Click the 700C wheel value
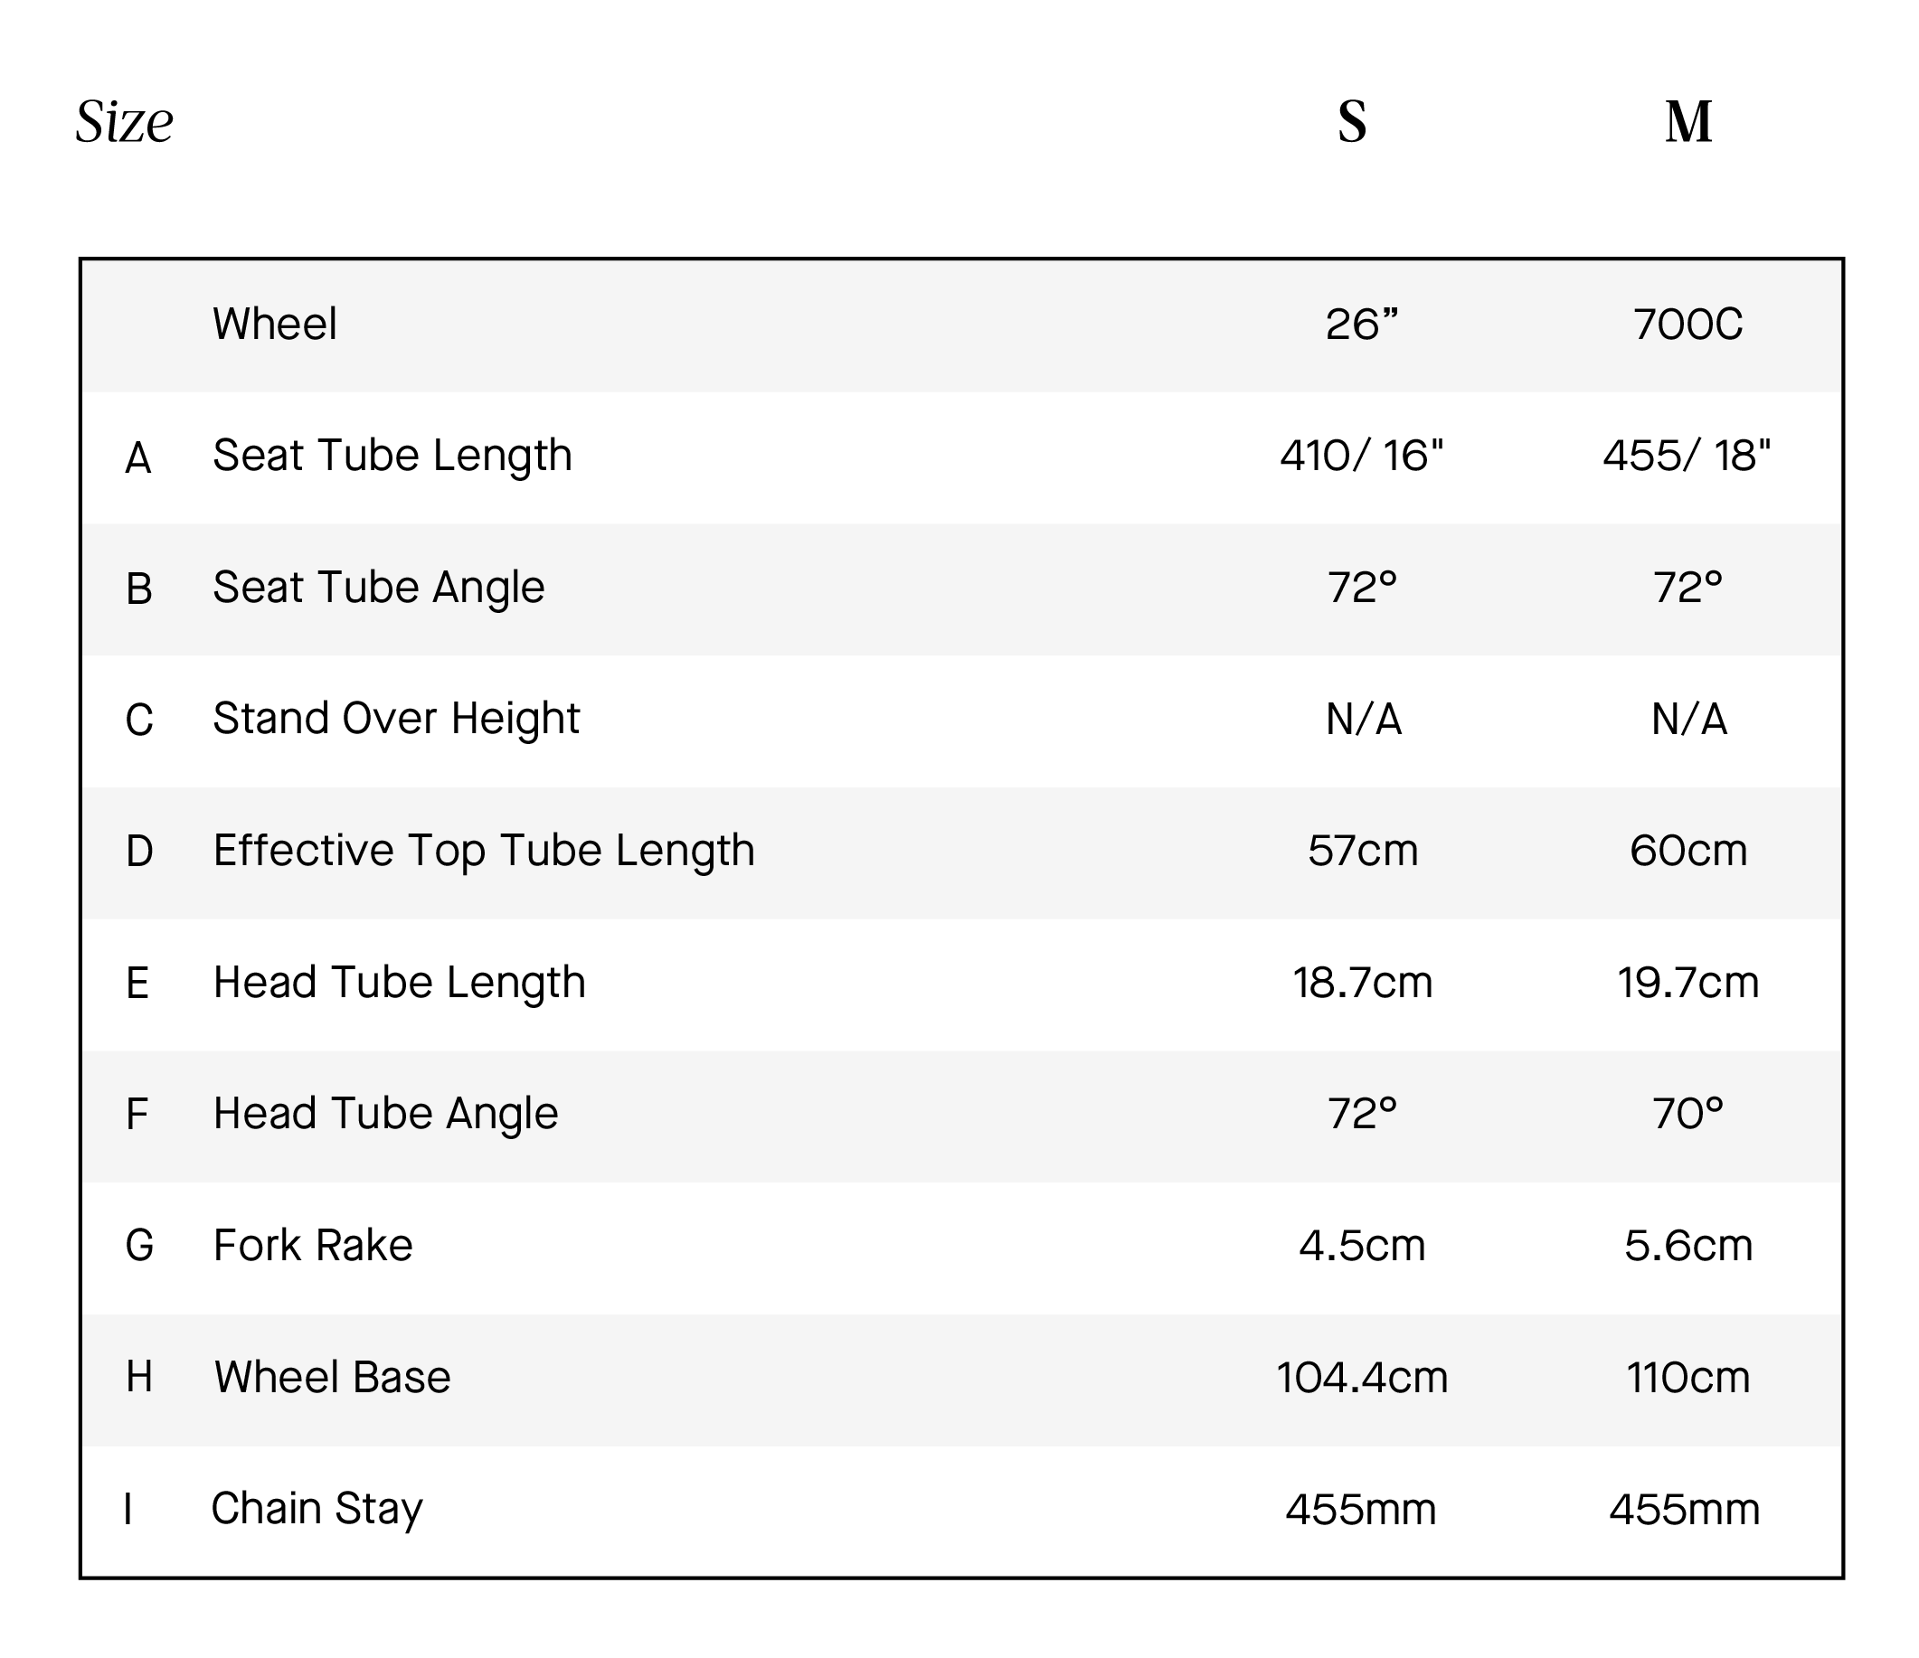1919x1658 pixels. [x=1687, y=325]
